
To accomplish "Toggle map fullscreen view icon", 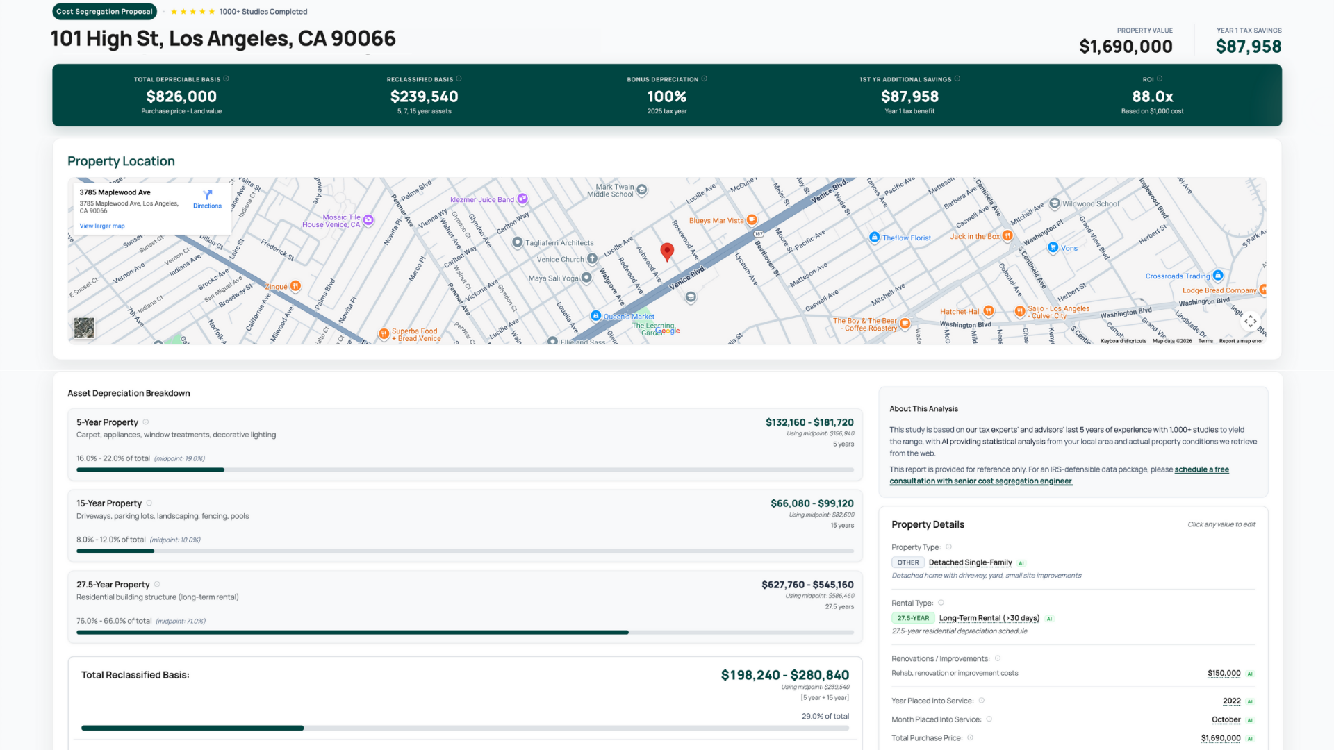I will [x=1250, y=321].
